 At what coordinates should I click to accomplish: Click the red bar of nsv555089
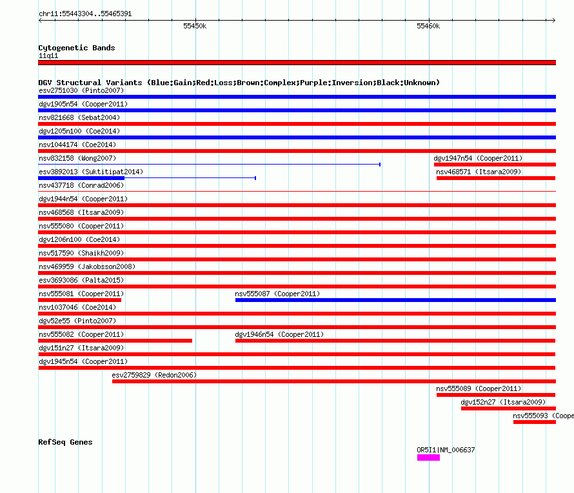coord(496,395)
